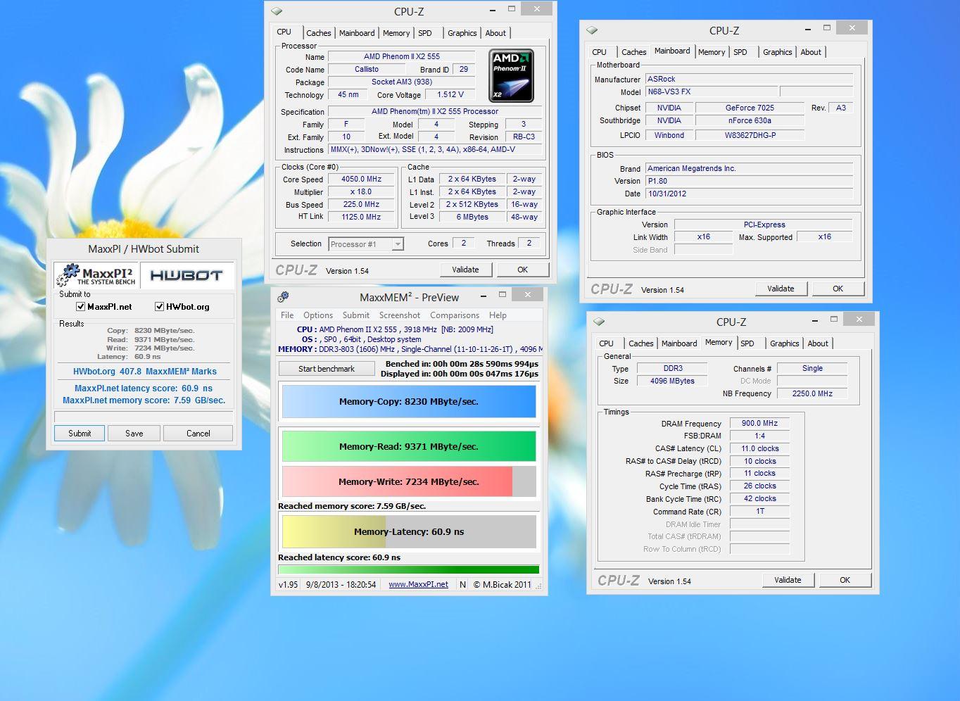This screenshot has width=960, height=701.
Task: Open the Help menu in MaxxMEM
Action: [x=498, y=315]
